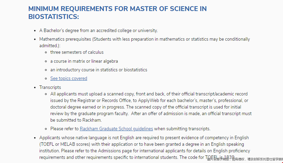
Task: Click the Mathematics prerequisites paragraph
Action: pos(144,42)
